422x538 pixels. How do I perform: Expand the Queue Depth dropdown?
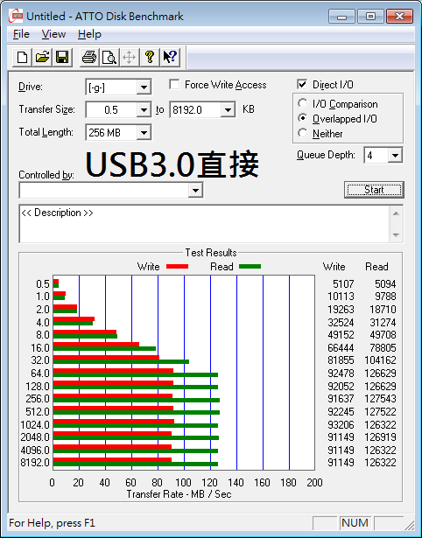pos(395,156)
